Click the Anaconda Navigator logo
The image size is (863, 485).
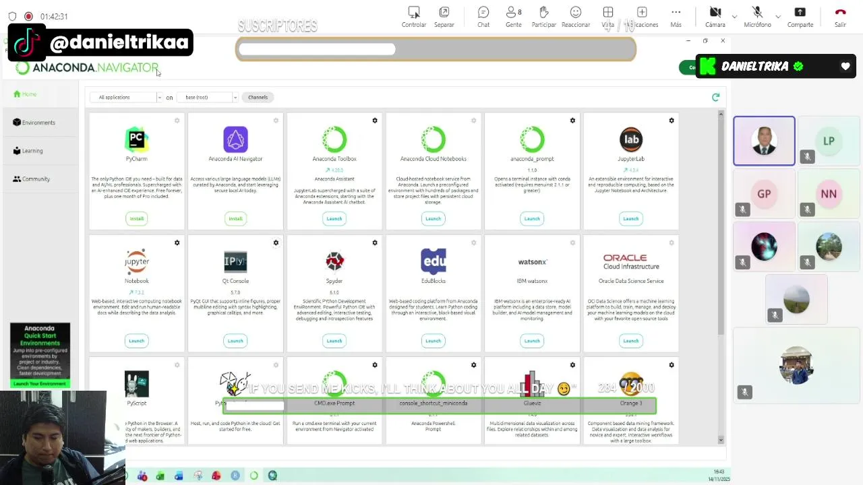tap(88, 67)
